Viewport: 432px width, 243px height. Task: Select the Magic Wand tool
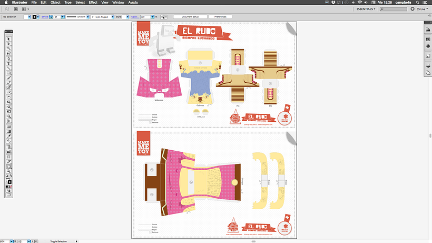pyautogui.click(x=8, y=48)
